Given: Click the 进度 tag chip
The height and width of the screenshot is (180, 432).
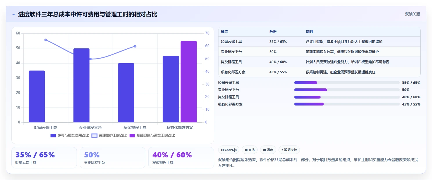Looking at the screenshot, I should click(x=268, y=150).
